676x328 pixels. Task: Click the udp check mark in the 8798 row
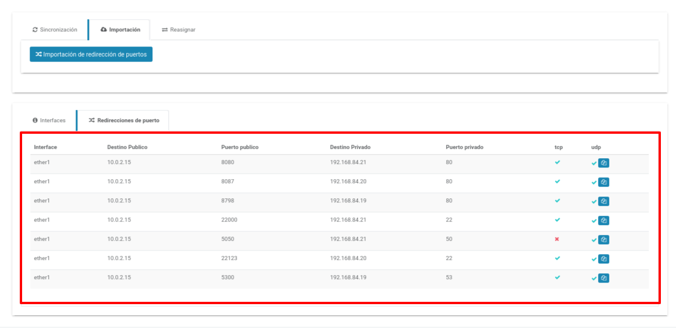pyautogui.click(x=594, y=202)
